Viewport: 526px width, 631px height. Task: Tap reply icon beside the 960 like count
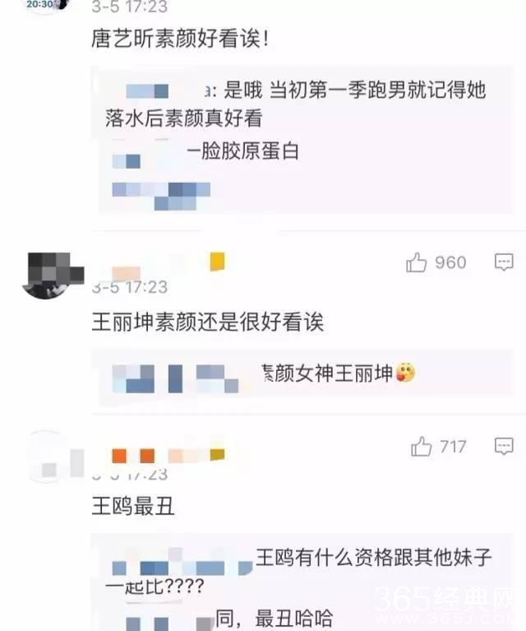[504, 262]
